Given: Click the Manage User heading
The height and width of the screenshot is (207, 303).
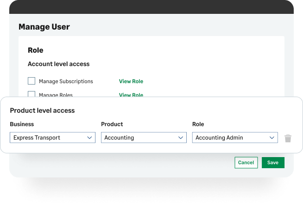Looking at the screenshot, I should click(44, 27).
